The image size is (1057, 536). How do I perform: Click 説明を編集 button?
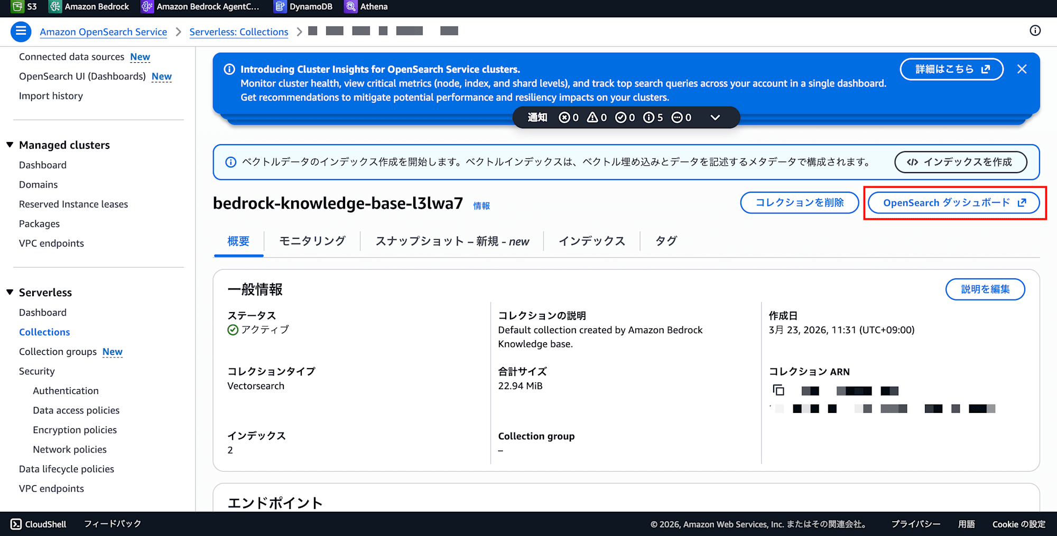[985, 289]
